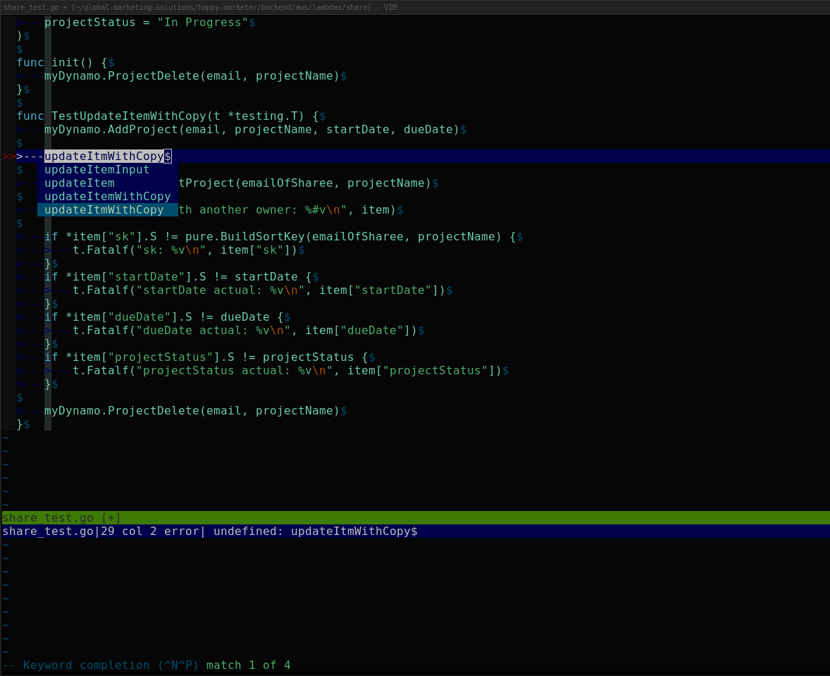The width and height of the screenshot is (830, 676).
Task: Click the Keyword completion mode message
Action: pyautogui.click(x=101, y=665)
